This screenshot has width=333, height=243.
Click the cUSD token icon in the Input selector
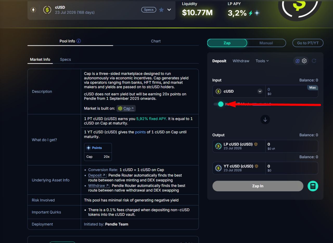pyautogui.click(x=218, y=91)
